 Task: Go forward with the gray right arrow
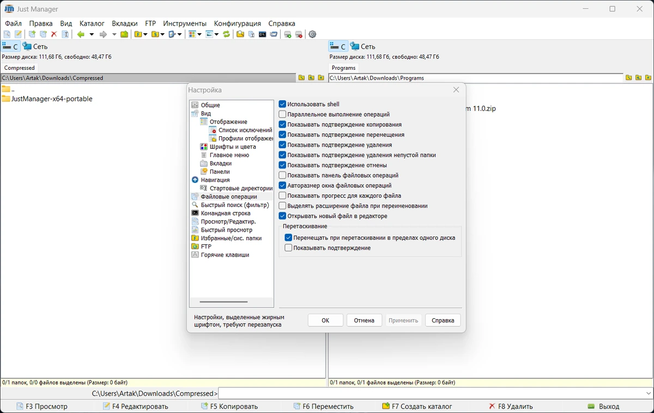[103, 34]
